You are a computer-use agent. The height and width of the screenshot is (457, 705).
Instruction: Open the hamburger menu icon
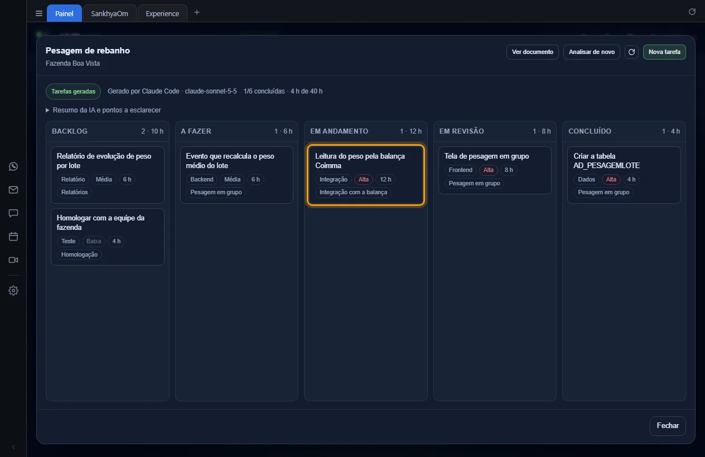[39, 13]
